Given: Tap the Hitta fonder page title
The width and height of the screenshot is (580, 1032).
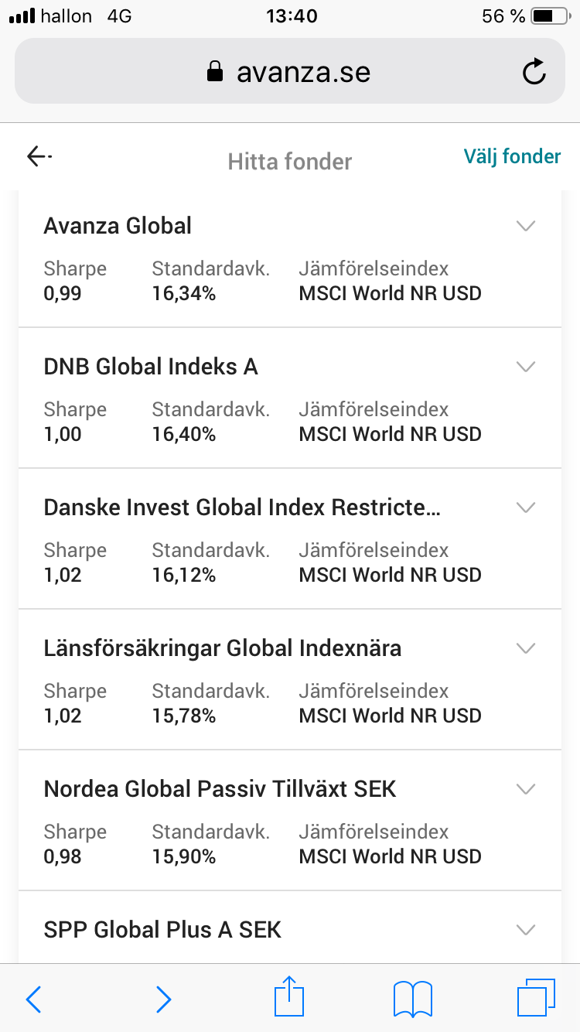Looking at the screenshot, I should (x=290, y=162).
